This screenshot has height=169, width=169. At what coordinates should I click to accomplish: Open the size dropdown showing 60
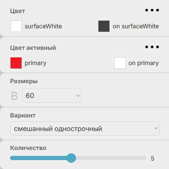52,95
